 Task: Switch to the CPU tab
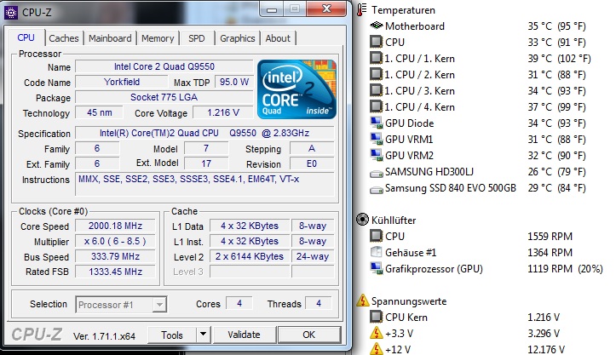pyautogui.click(x=26, y=37)
